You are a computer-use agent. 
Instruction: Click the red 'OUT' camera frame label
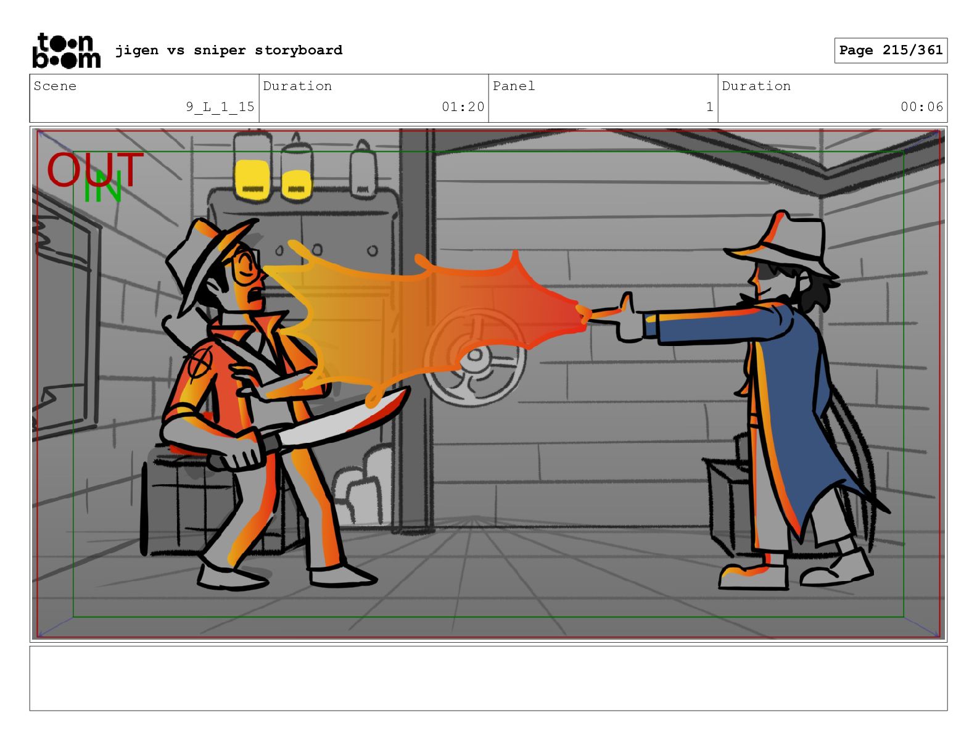(95, 170)
